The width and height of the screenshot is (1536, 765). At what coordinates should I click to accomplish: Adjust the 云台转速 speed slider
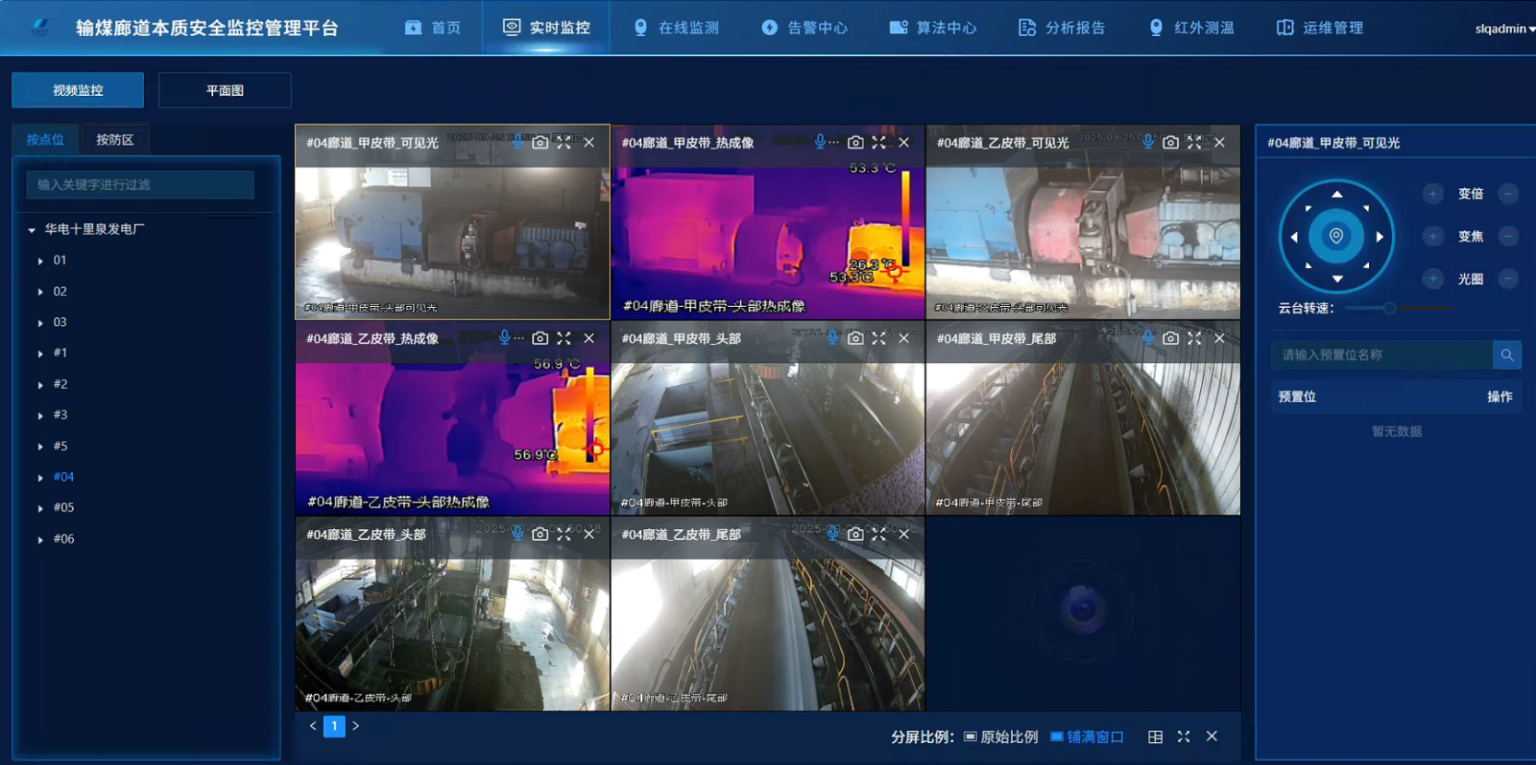[1388, 308]
